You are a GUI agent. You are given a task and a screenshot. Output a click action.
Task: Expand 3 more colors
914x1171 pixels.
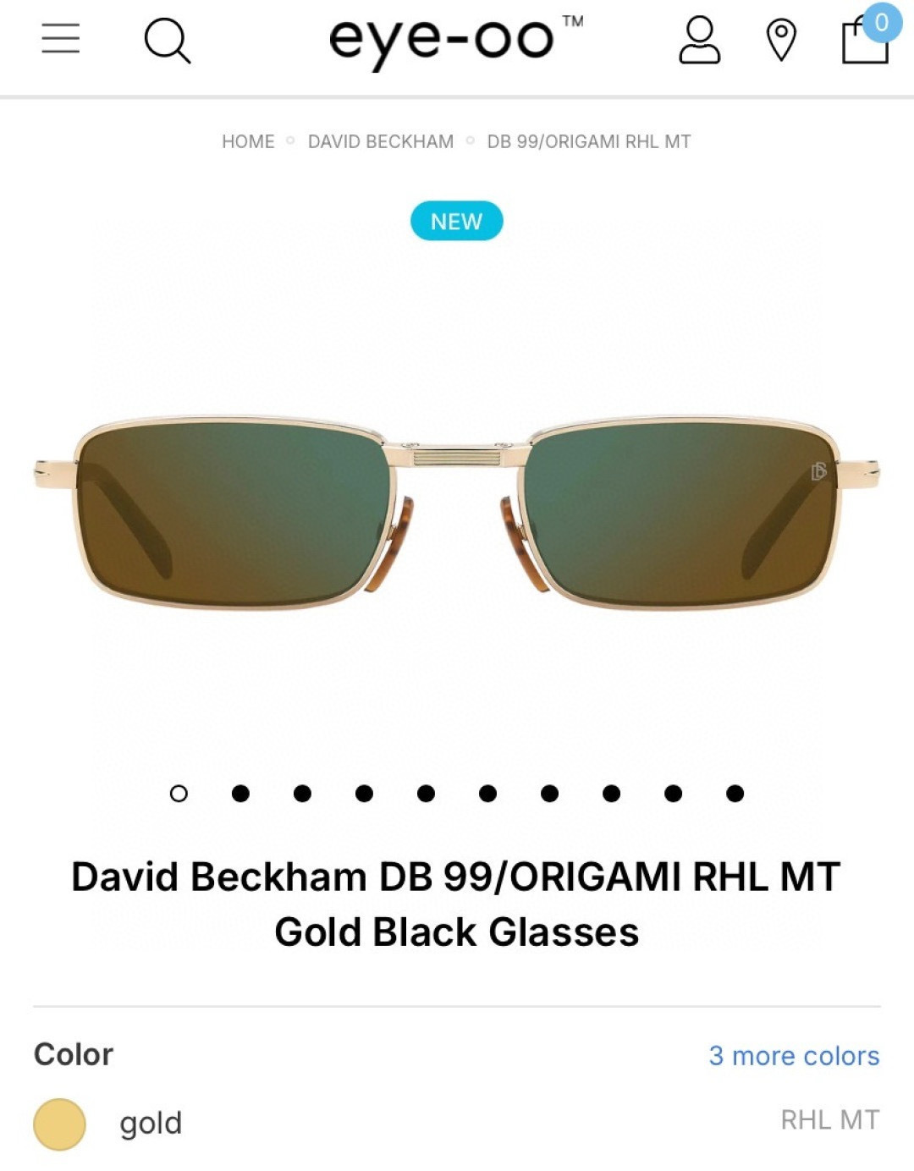click(x=794, y=1056)
